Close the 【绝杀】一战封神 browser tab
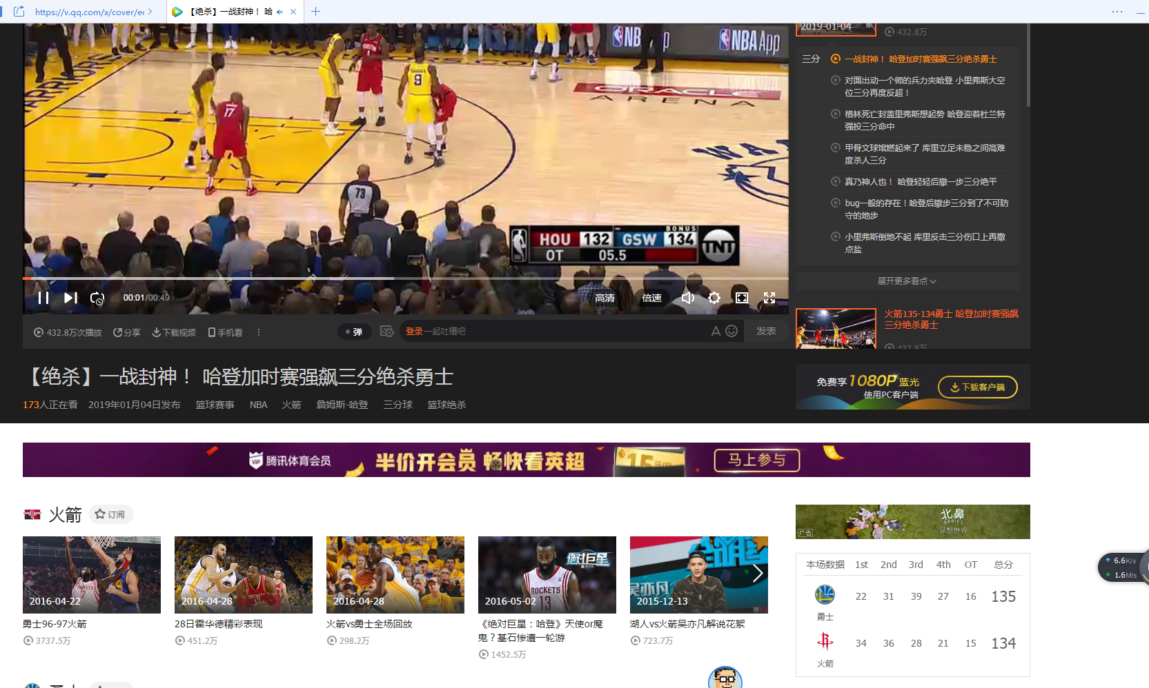Viewport: 1149px width, 688px height. (293, 12)
